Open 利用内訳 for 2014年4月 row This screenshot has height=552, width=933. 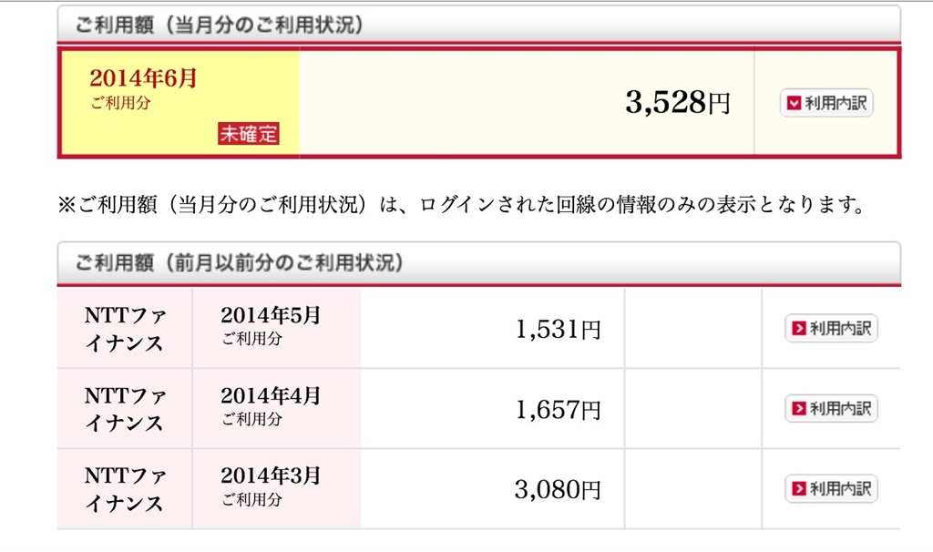[831, 408]
